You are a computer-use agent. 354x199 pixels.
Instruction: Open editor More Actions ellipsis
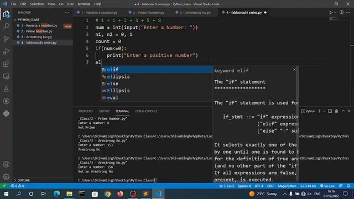pyautogui.click(x=348, y=13)
